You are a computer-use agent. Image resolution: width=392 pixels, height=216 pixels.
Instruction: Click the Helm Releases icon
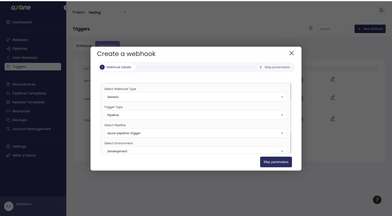pyautogui.click(x=8, y=58)
